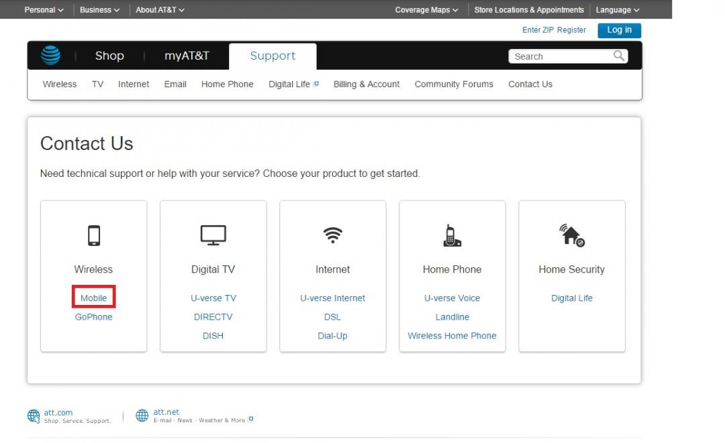This screenshot has width=725, height=443.
Task: Click the Wireless mobile phone icon
Action: (x=93, y=236)
